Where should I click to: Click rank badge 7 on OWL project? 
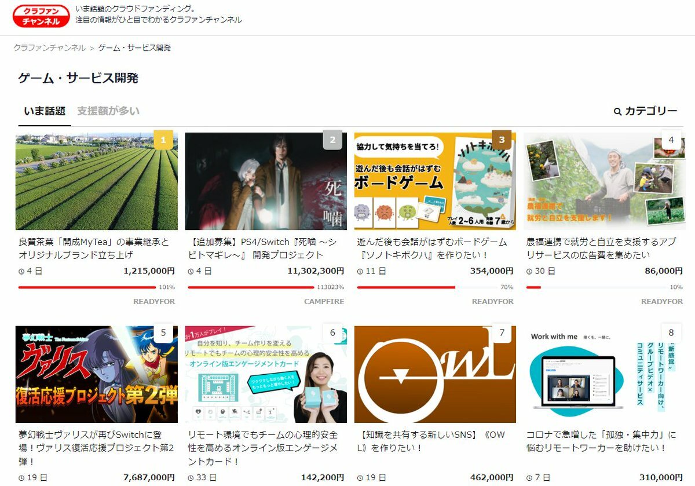(x=502, y=333)
